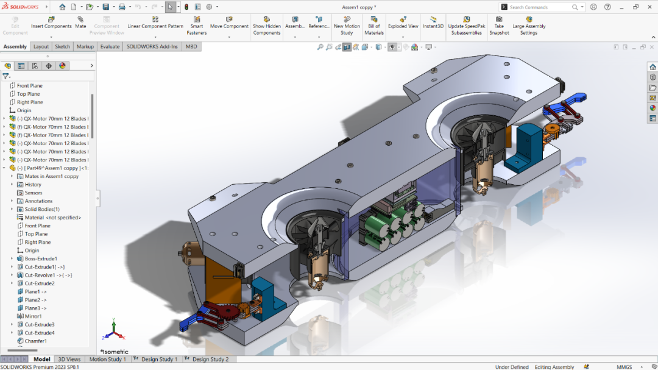This screenshot has height=370, width=658.
Task: Switch to the Evaluate ribbon tab
Action: pos(110,46)
